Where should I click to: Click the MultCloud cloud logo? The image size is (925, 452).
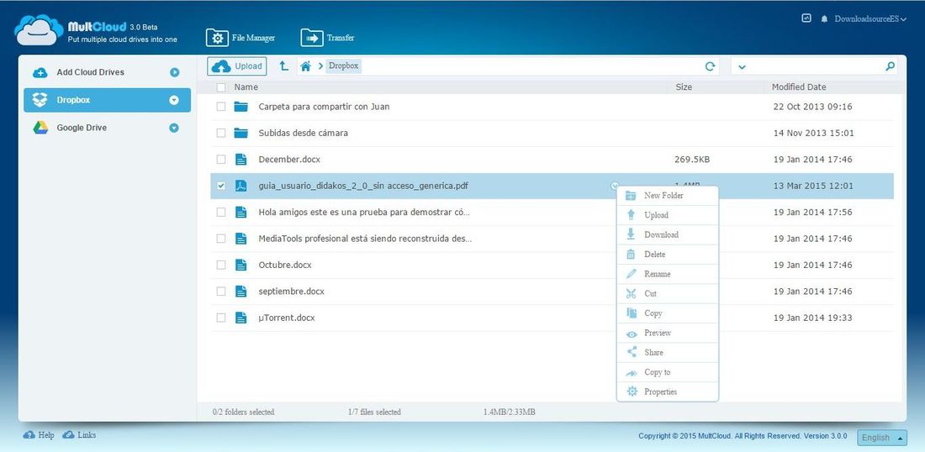(x=39, y=30)
